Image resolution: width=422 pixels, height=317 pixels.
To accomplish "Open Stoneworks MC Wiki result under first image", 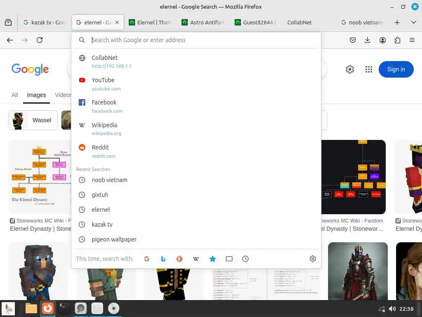I will click(40, 225).
